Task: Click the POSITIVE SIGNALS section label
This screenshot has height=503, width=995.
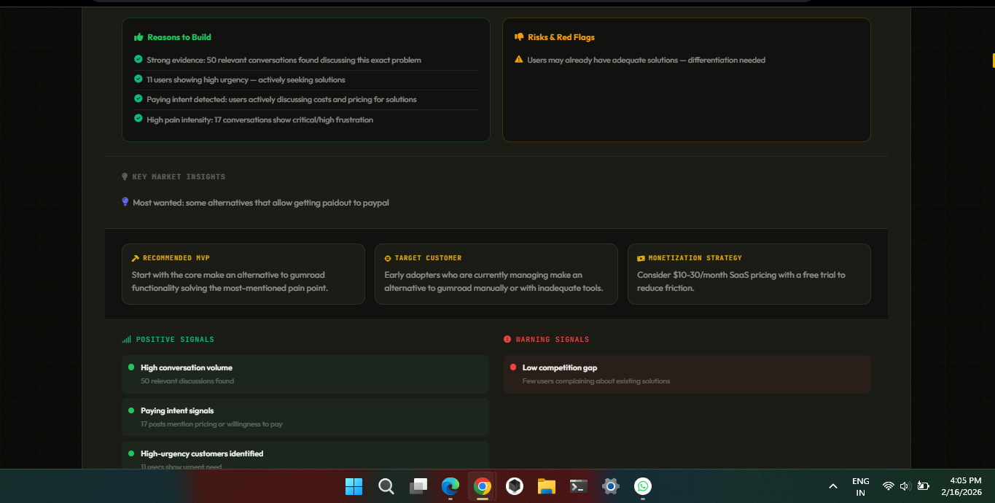Action: pyautogui.click(x=175, y=340)
